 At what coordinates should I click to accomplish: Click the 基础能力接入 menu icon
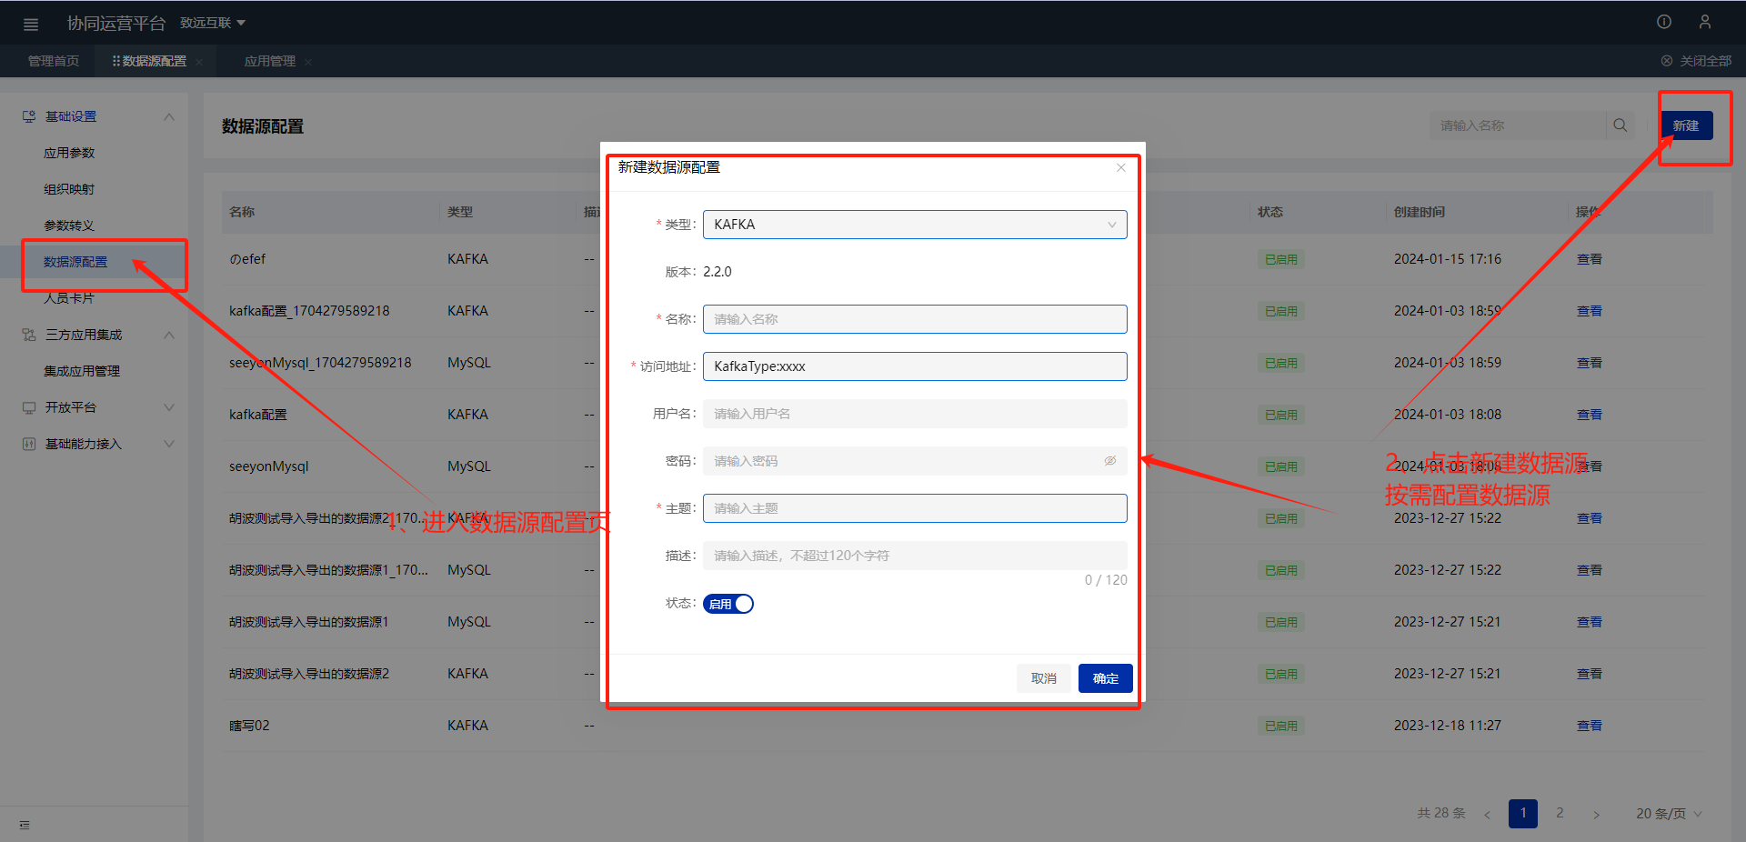point(29,444)
